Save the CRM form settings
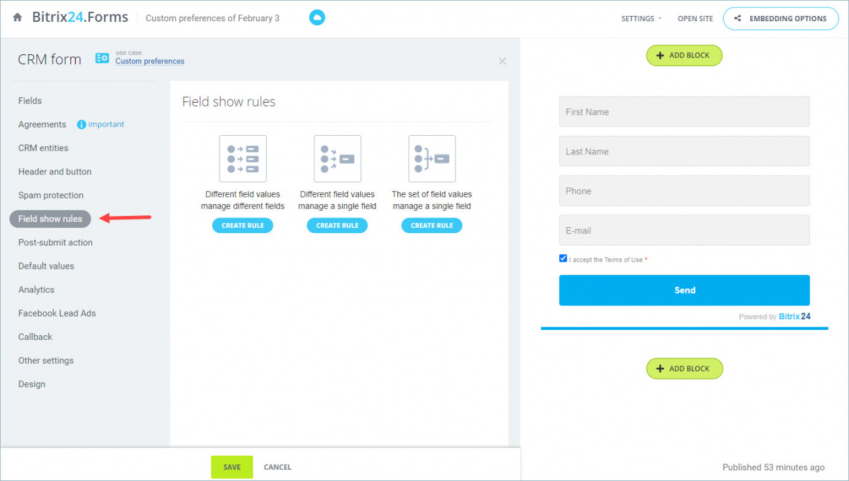849x481 pixels. pyautogui.click(x=232, y=467)
